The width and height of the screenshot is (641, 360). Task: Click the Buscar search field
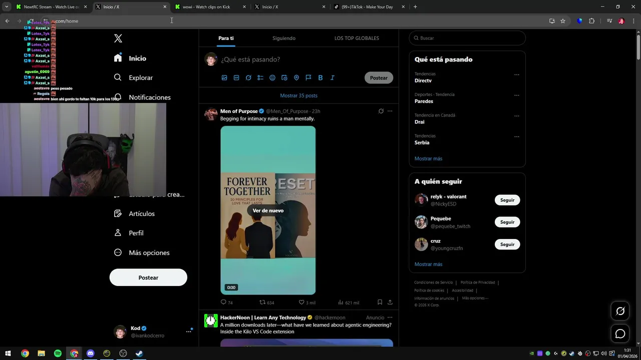[467, 38]
